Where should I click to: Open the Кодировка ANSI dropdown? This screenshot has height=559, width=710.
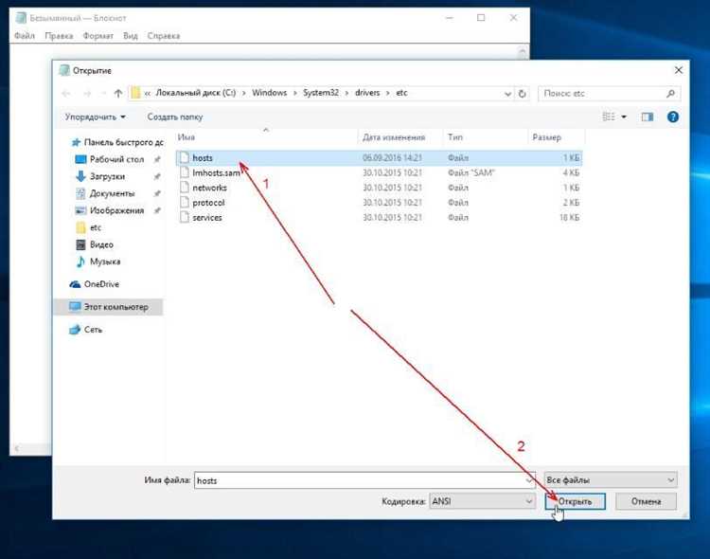(481, 501)
